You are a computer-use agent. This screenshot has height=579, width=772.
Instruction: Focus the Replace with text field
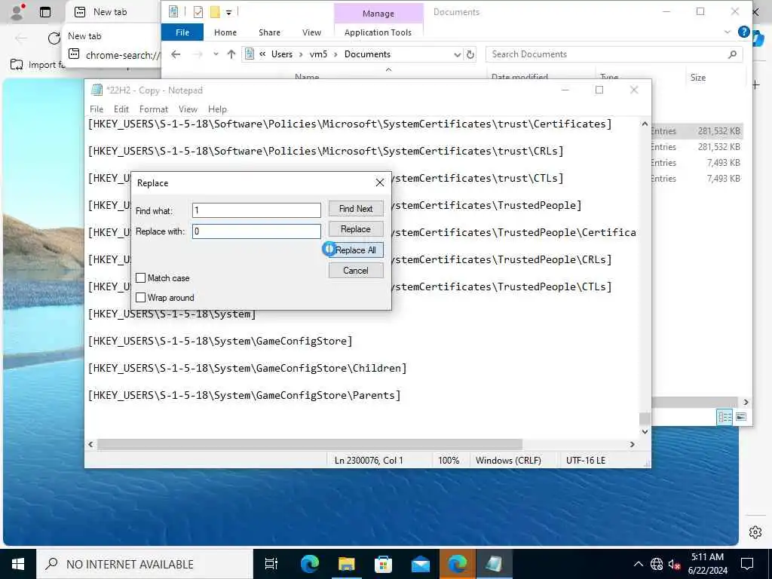(x=256, y=231)
